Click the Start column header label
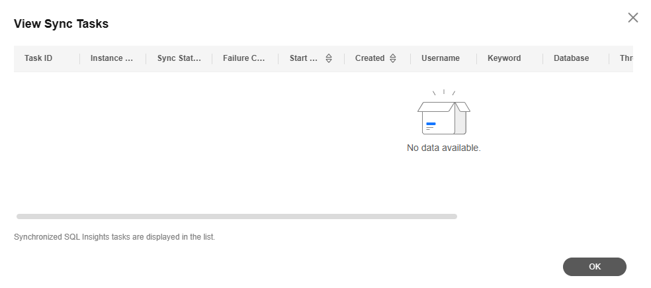 pos(304,58)
